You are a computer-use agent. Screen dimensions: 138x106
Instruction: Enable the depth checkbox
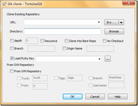[12, 41]
